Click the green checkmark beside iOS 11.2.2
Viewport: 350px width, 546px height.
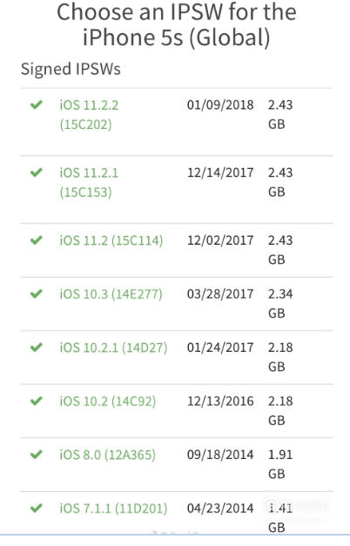[37, 104]
